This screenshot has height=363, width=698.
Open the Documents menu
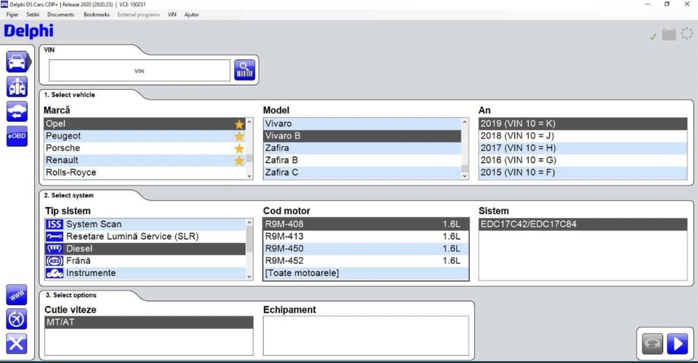click(61, 15)
